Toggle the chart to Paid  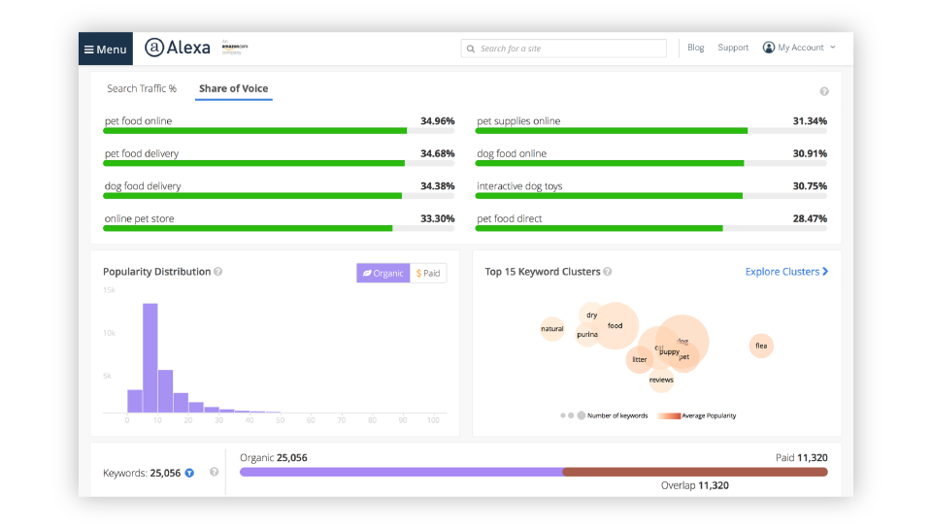tap(428, 274)
